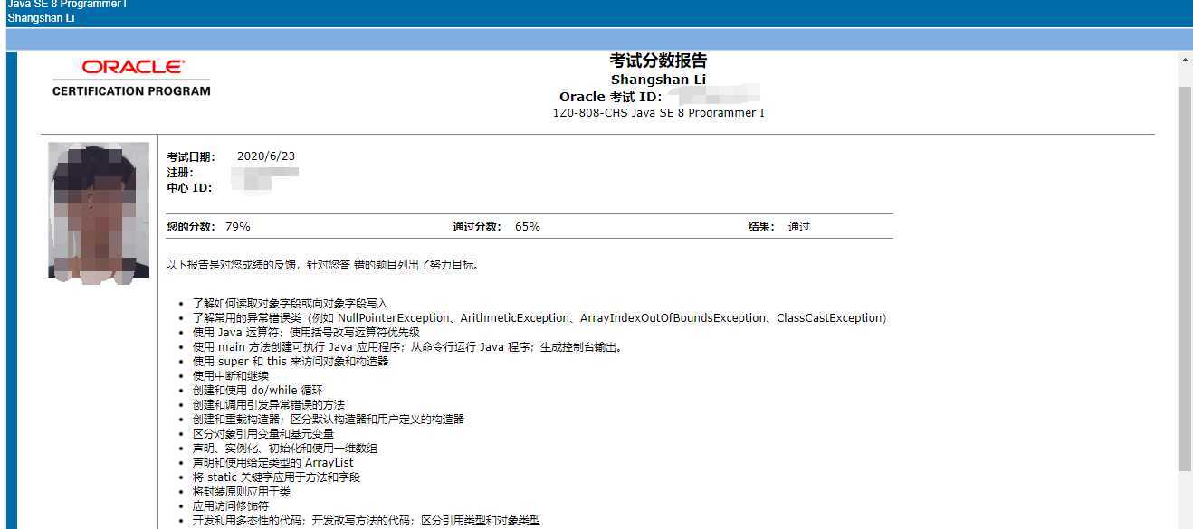
Task: Click the item 声明和使用给定类型的 ArrayList
Action: [272, 463]
